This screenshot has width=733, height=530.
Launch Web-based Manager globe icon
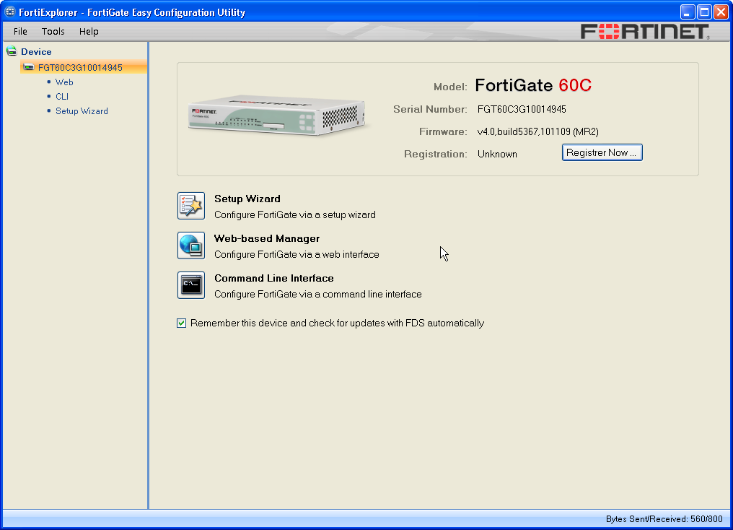(x=190, y=246)
